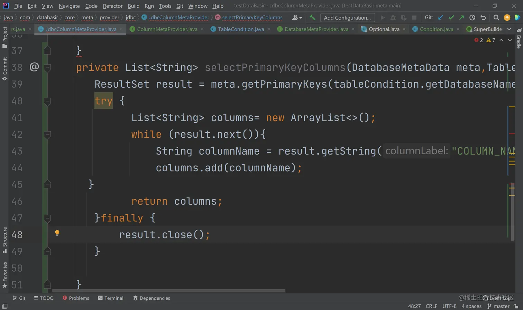
Task: Collapse the while loop fold on line 42
Action: coord(48,135)
